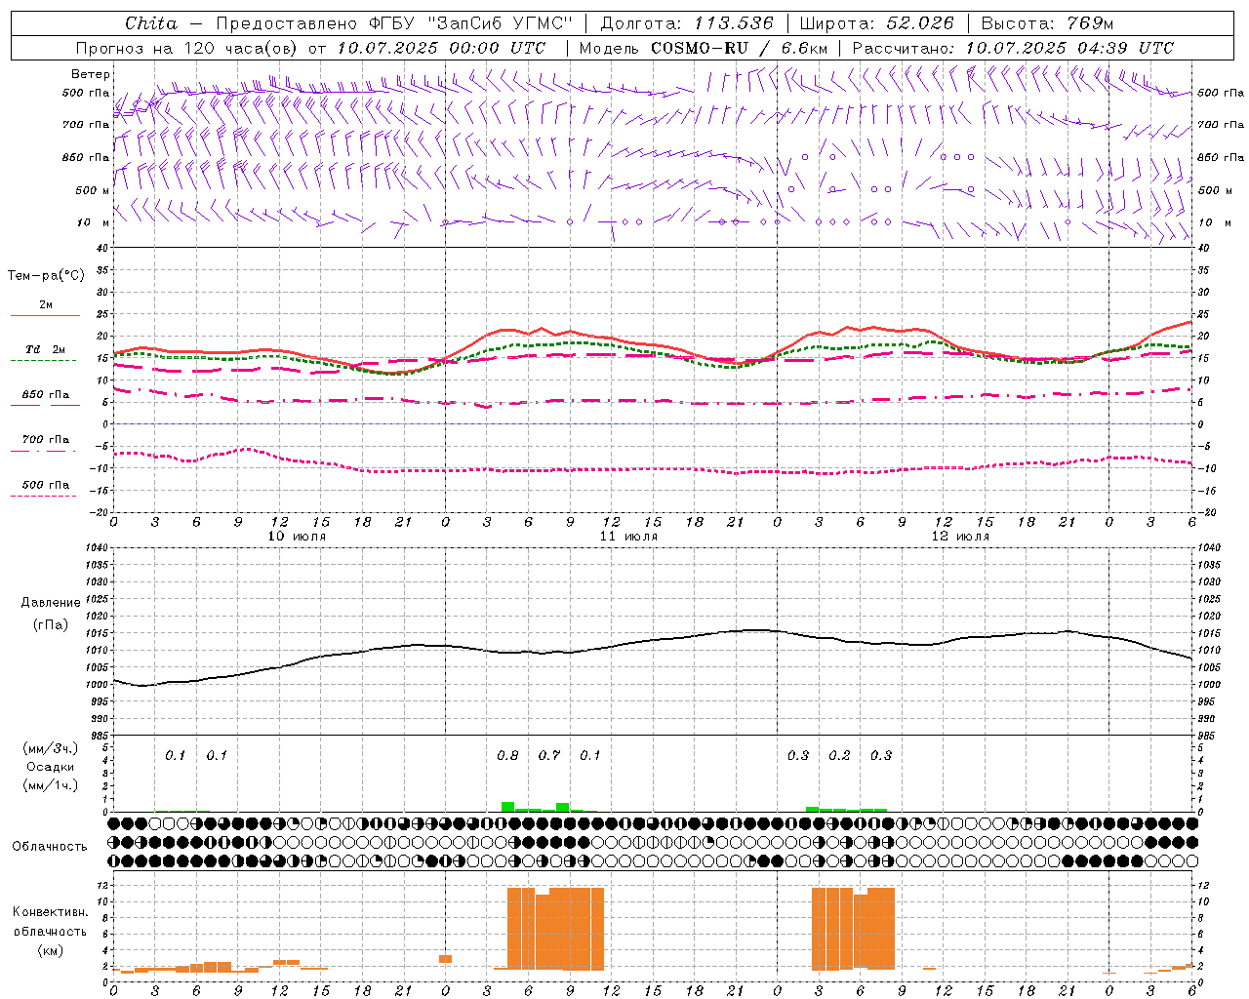Click the station name Chita in header

(x=151, y=23)
